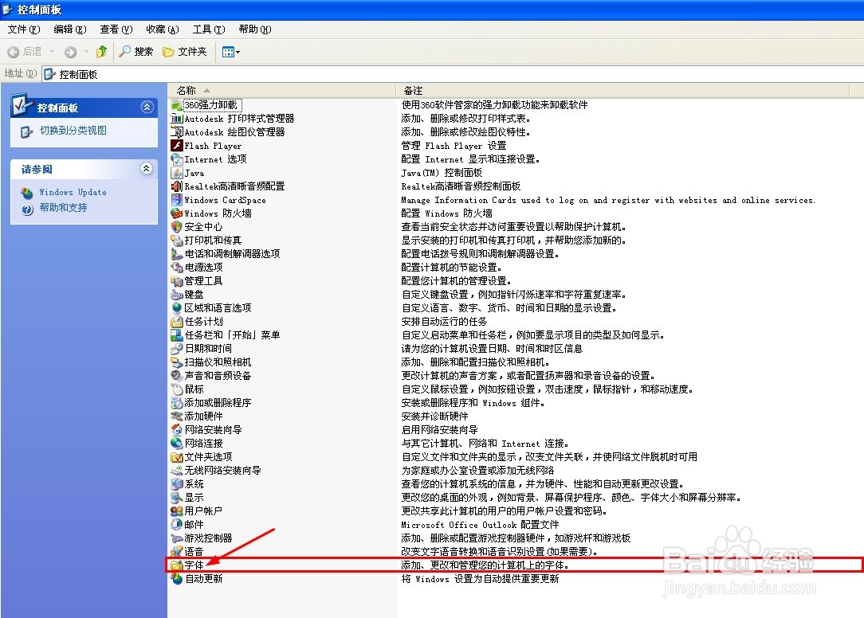This screenshot has width=864, height=618.
Task: Open the Windows Update link
Action: (73, 192)
